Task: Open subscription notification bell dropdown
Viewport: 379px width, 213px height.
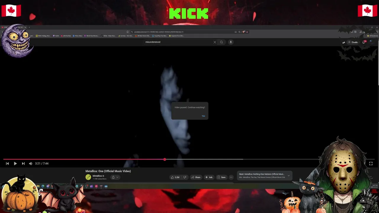Action: point(115,177)
